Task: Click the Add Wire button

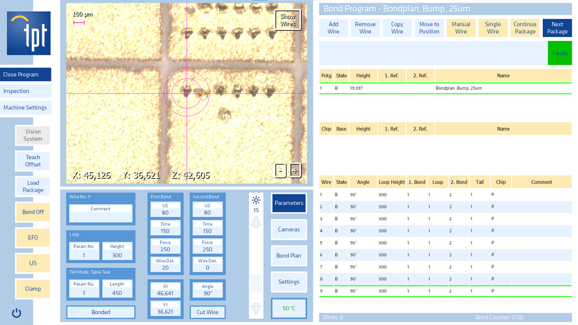Action: coord(333,28)
